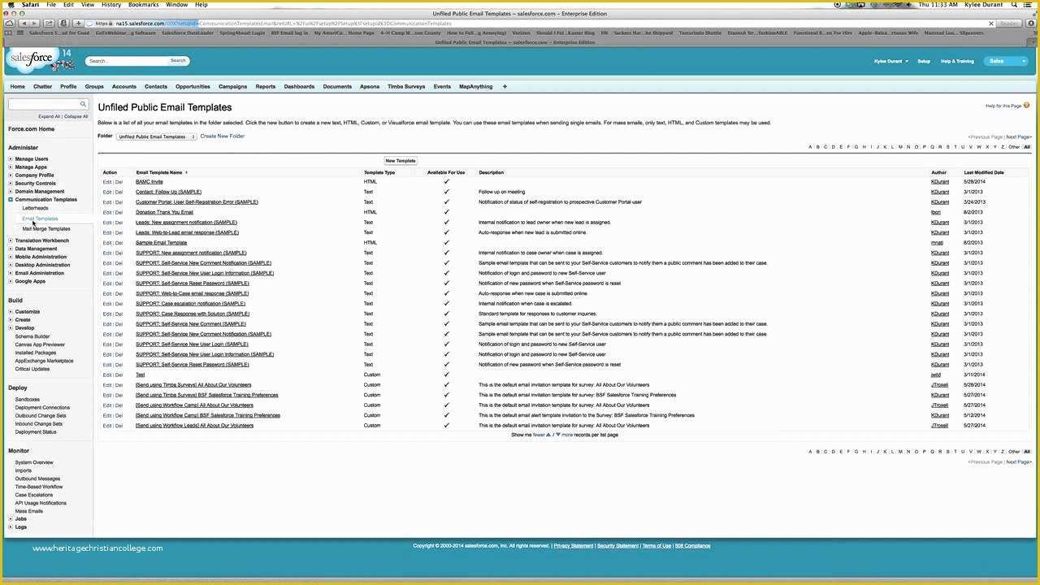
Task: Expand the Data Management section
Action: 11,249
